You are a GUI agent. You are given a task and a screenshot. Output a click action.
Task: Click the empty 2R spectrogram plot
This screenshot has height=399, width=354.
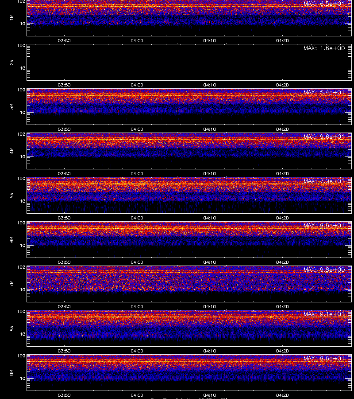pos(189,63)
